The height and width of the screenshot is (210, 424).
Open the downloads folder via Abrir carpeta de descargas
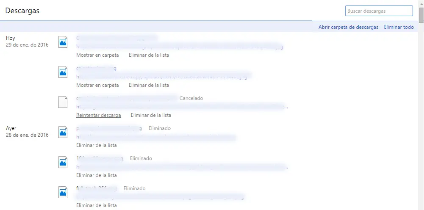point(348,27)
